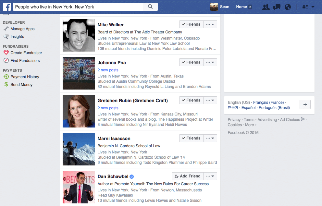View Gretchen Rubin's 2 new posts
322x206 pixels.
click(108, 108)
